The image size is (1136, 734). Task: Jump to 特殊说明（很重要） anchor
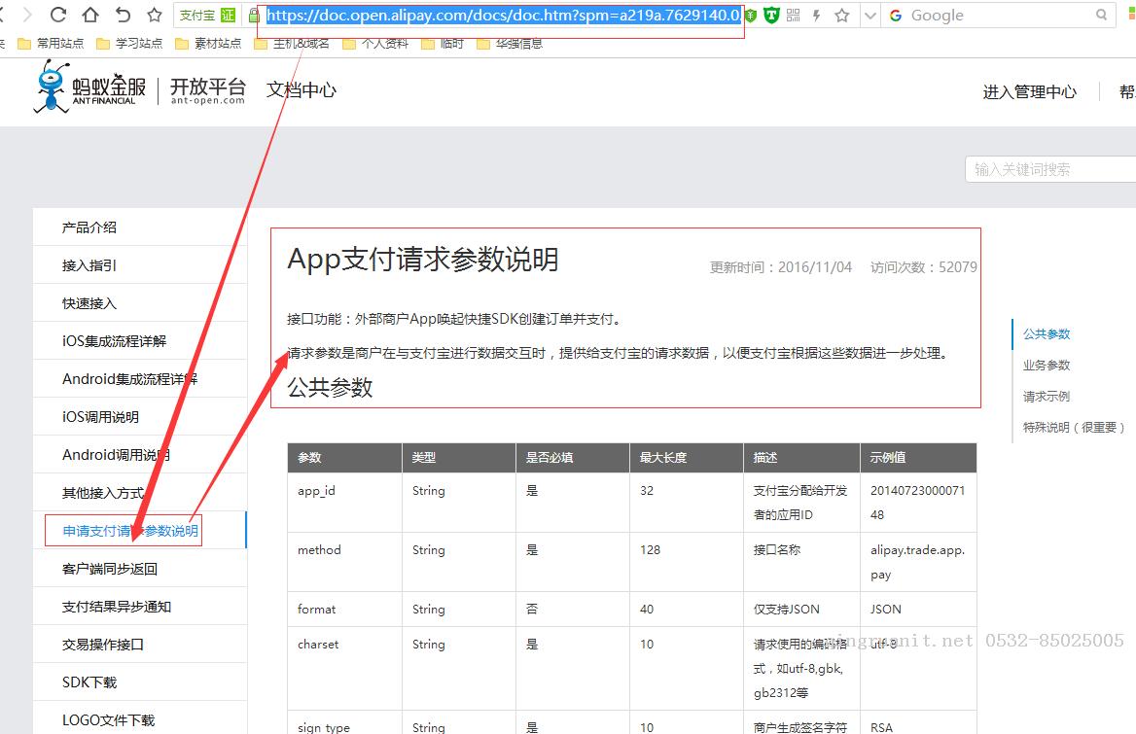tap(1074, 427)
